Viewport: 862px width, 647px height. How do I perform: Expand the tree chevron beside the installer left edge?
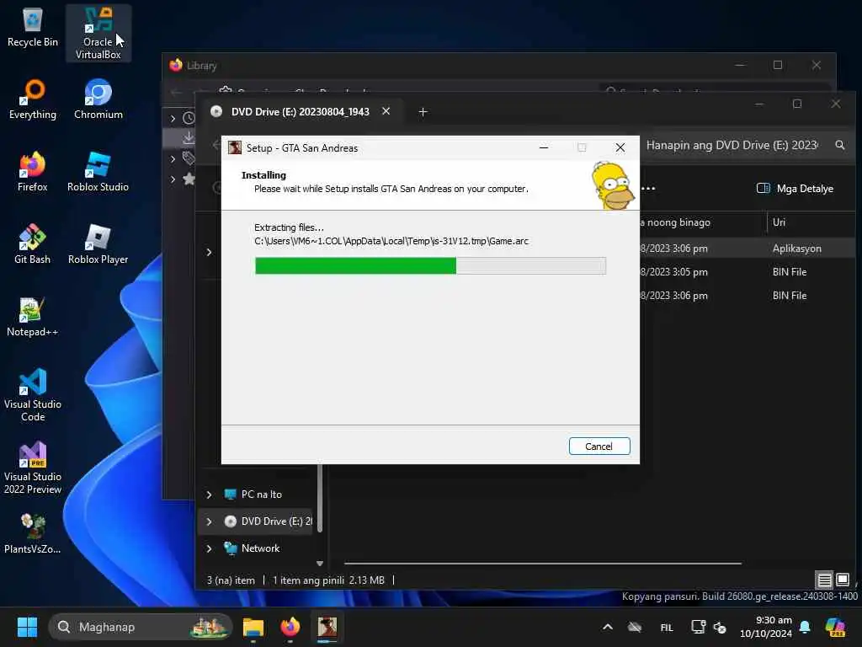tap(209, 252)
